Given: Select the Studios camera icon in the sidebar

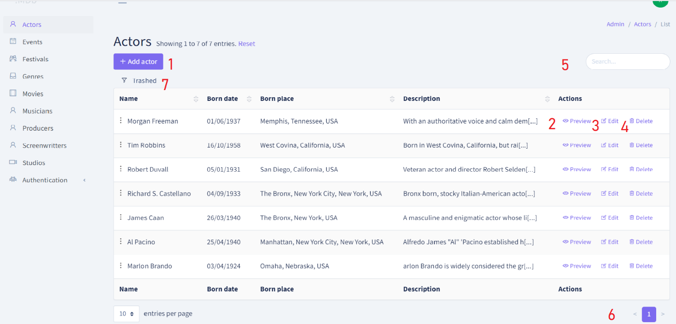Looking at the screenshot, I should [12, 162].
